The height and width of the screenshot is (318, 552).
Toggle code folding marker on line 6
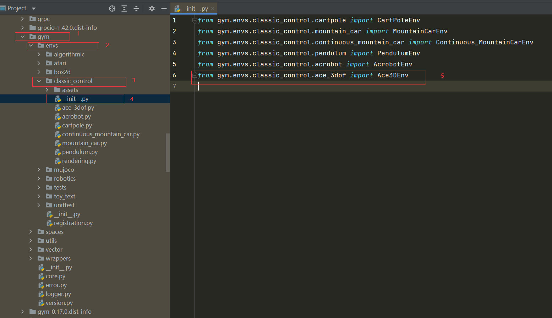click(x=195, y=75)
